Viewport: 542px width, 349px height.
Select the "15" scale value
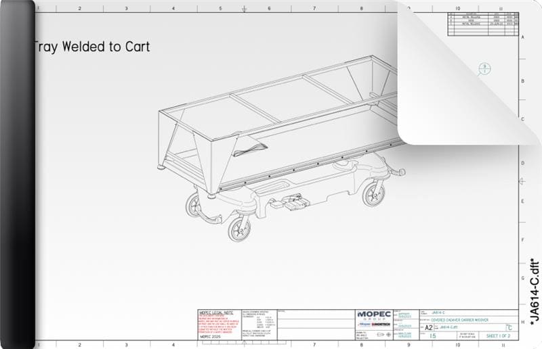(x=433, y=335)
